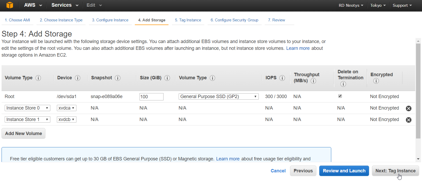Click the Root volume type label
422x181 pixels.
click(x=10, y=96)
